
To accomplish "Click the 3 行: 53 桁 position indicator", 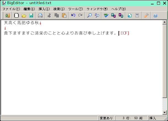I will click(131, 118).
